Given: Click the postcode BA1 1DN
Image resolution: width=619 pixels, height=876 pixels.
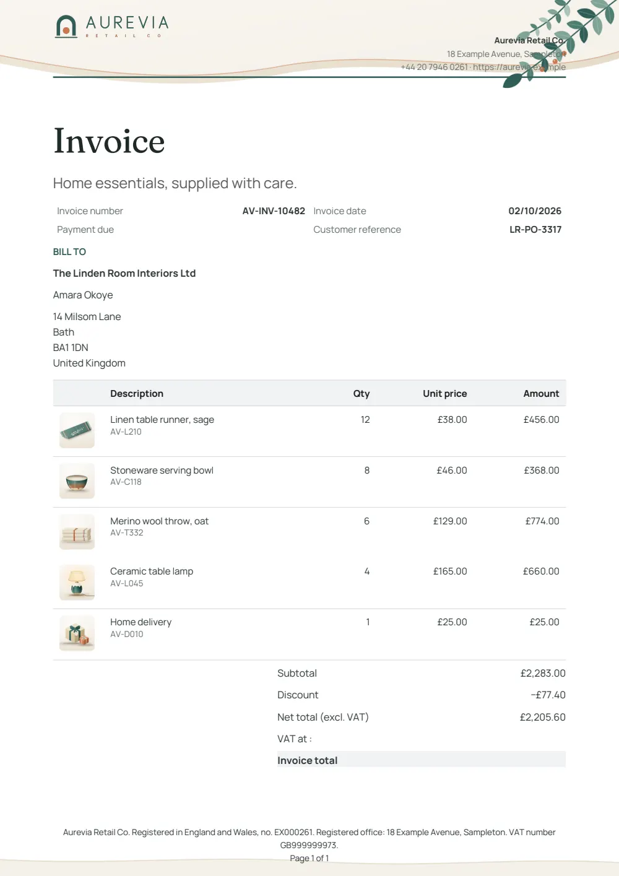Looking at the screenshot, I should (x=71, y=347).
